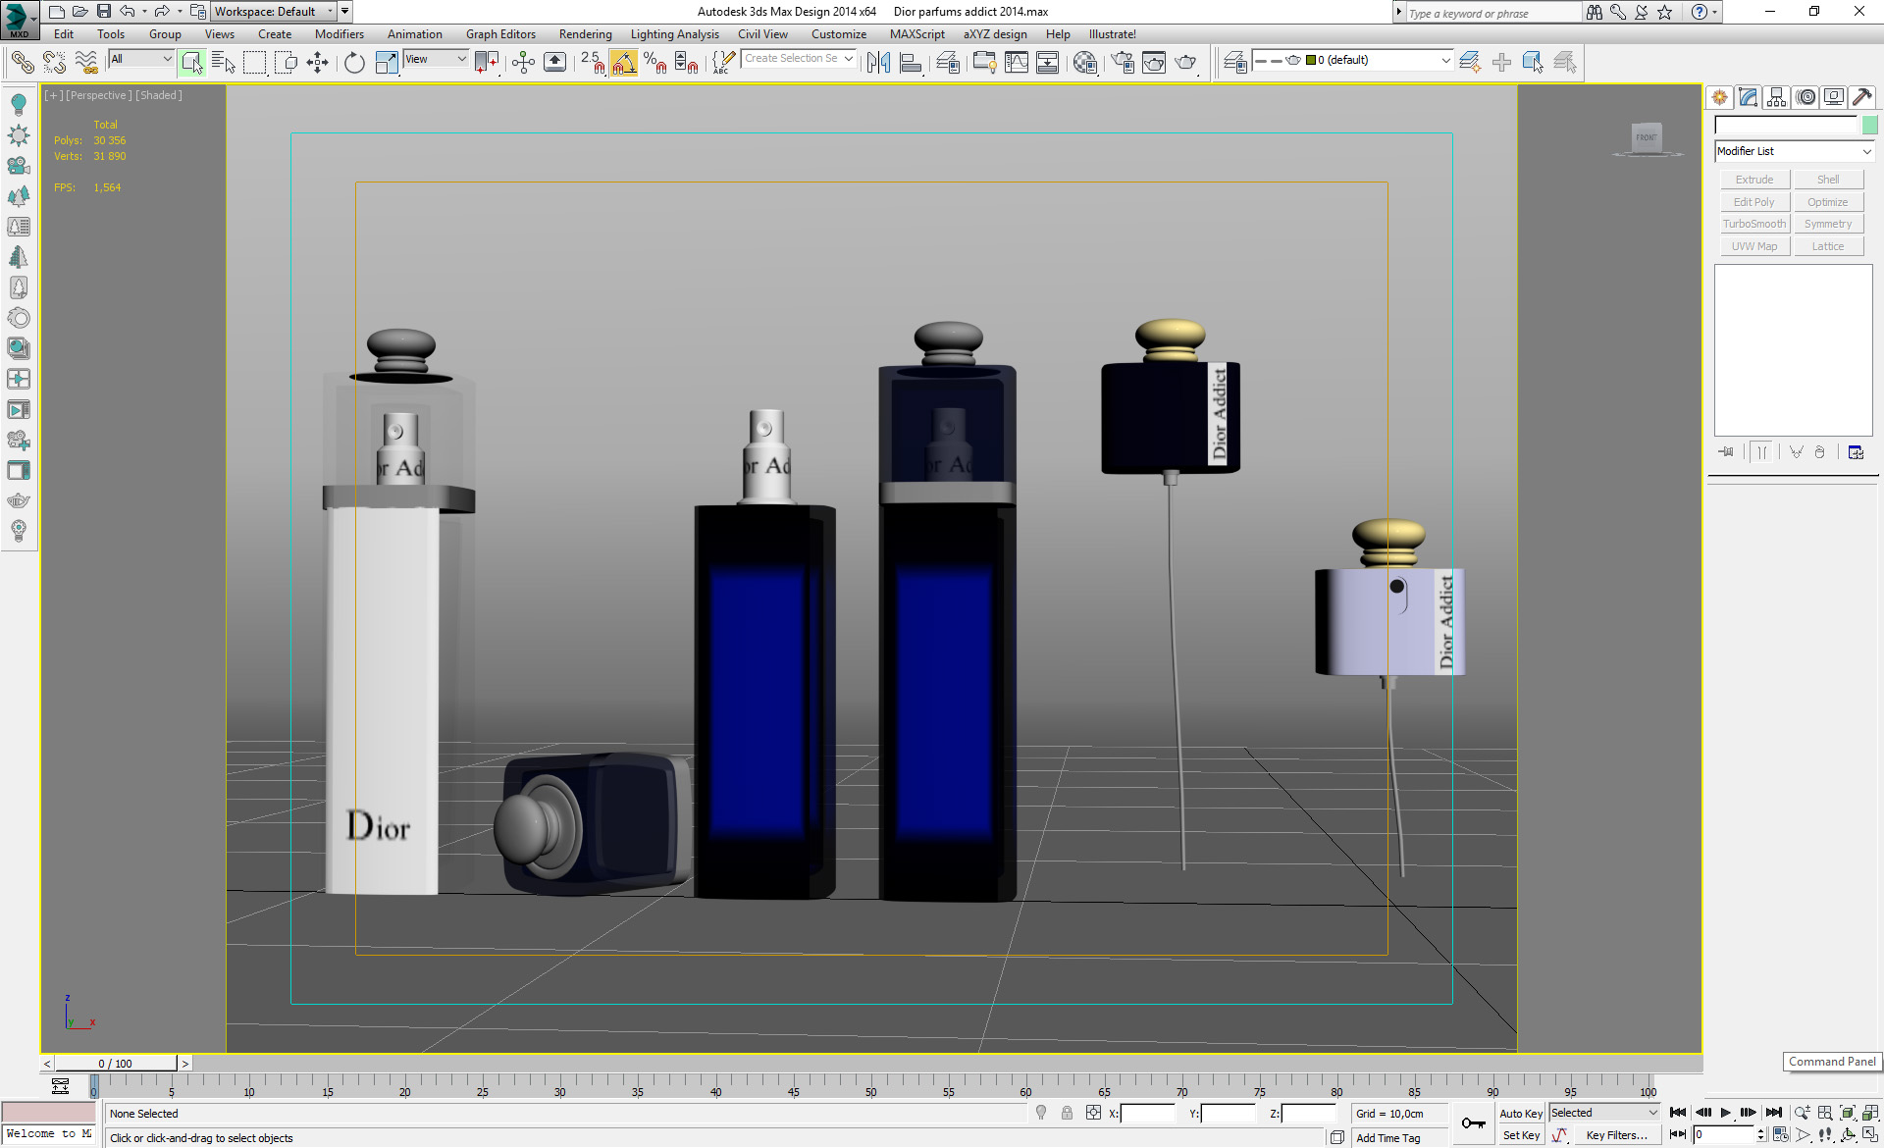The height and width of the screenshot is (1148, 1884).
Task: Click the object color swatch
Action: click(1870, 125)
